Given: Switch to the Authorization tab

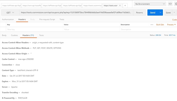Looking at the screenshot, I should [x=8, y=19].
